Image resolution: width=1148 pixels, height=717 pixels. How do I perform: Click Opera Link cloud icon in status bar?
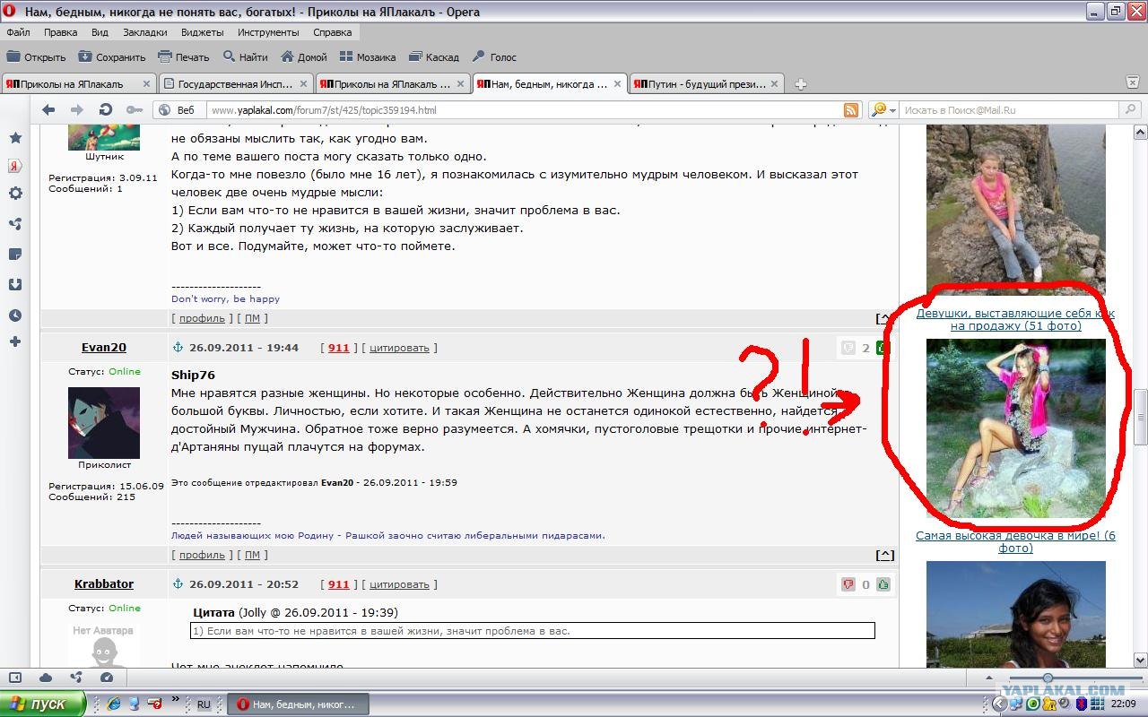point(46,678)
